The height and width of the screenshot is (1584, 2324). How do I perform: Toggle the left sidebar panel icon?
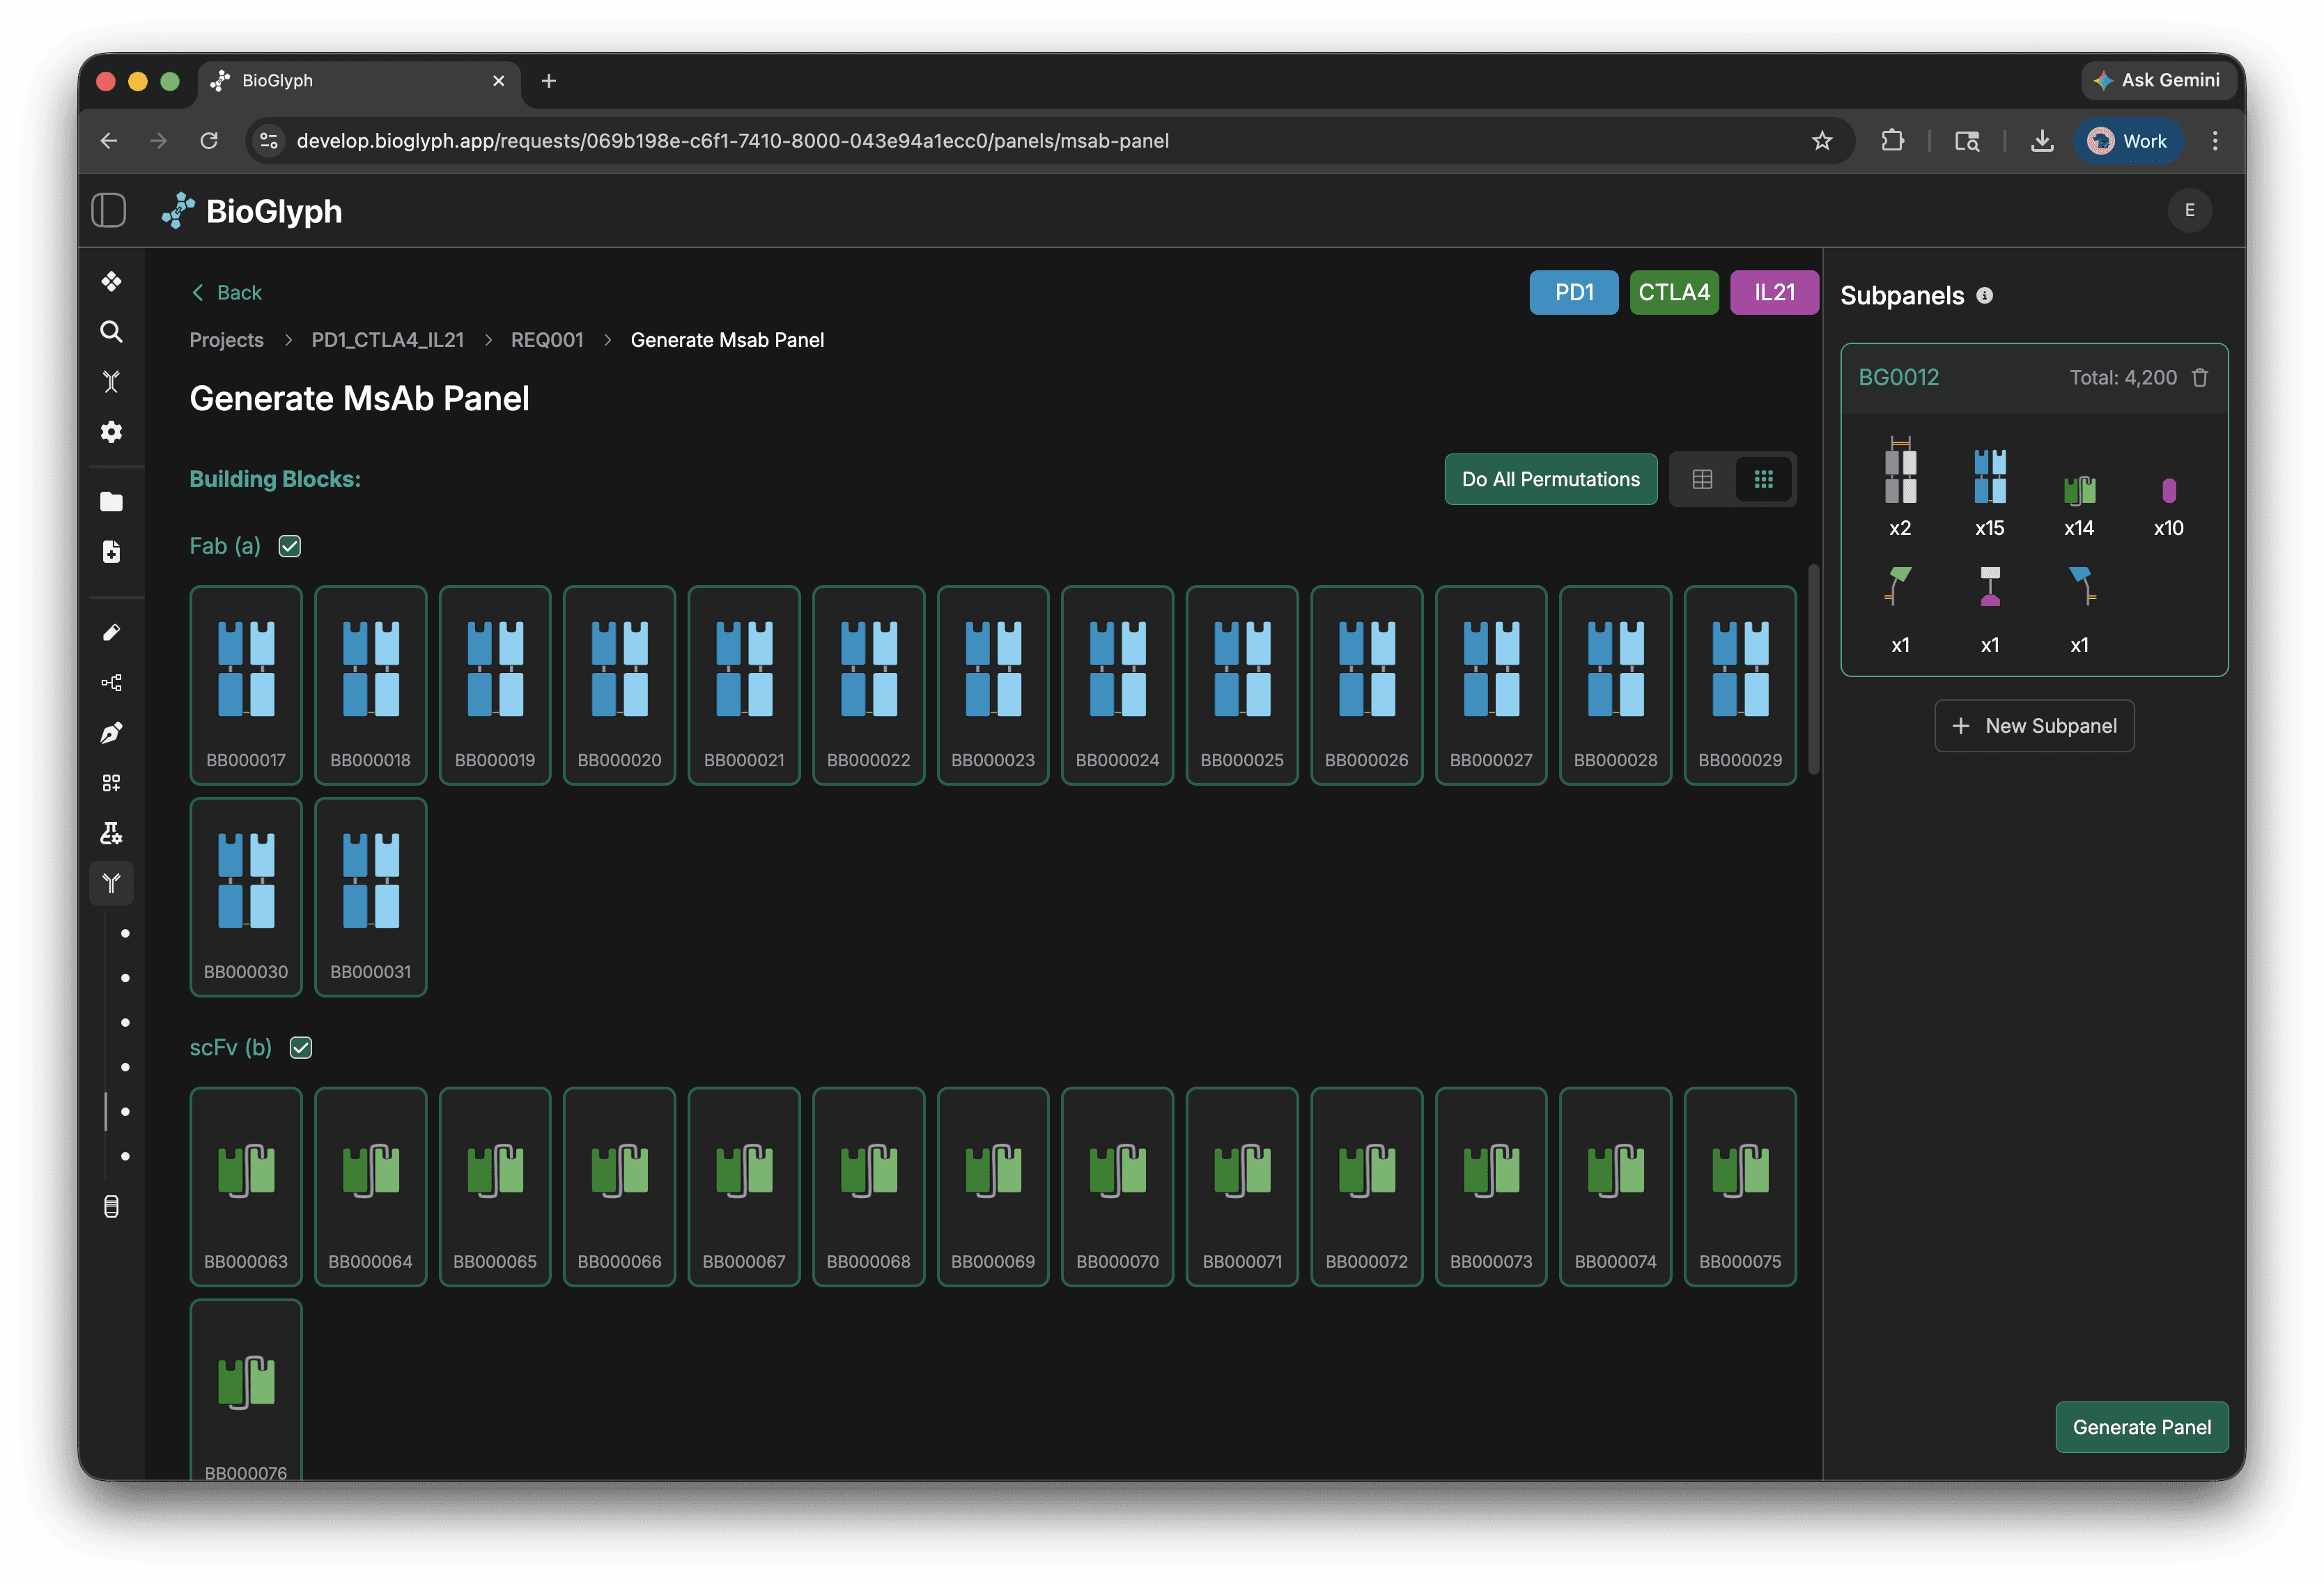click(x=108, y=211)
